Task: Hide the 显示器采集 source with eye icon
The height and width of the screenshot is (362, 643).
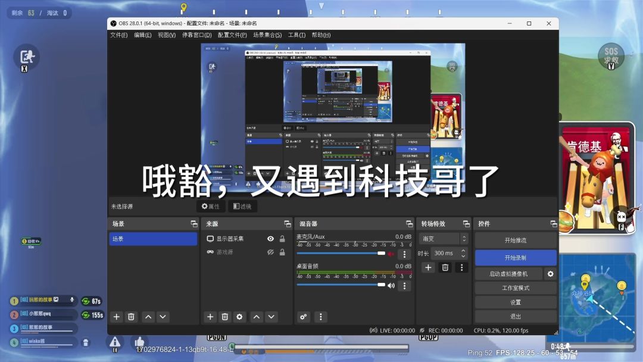Action: [x=270, y=239]
